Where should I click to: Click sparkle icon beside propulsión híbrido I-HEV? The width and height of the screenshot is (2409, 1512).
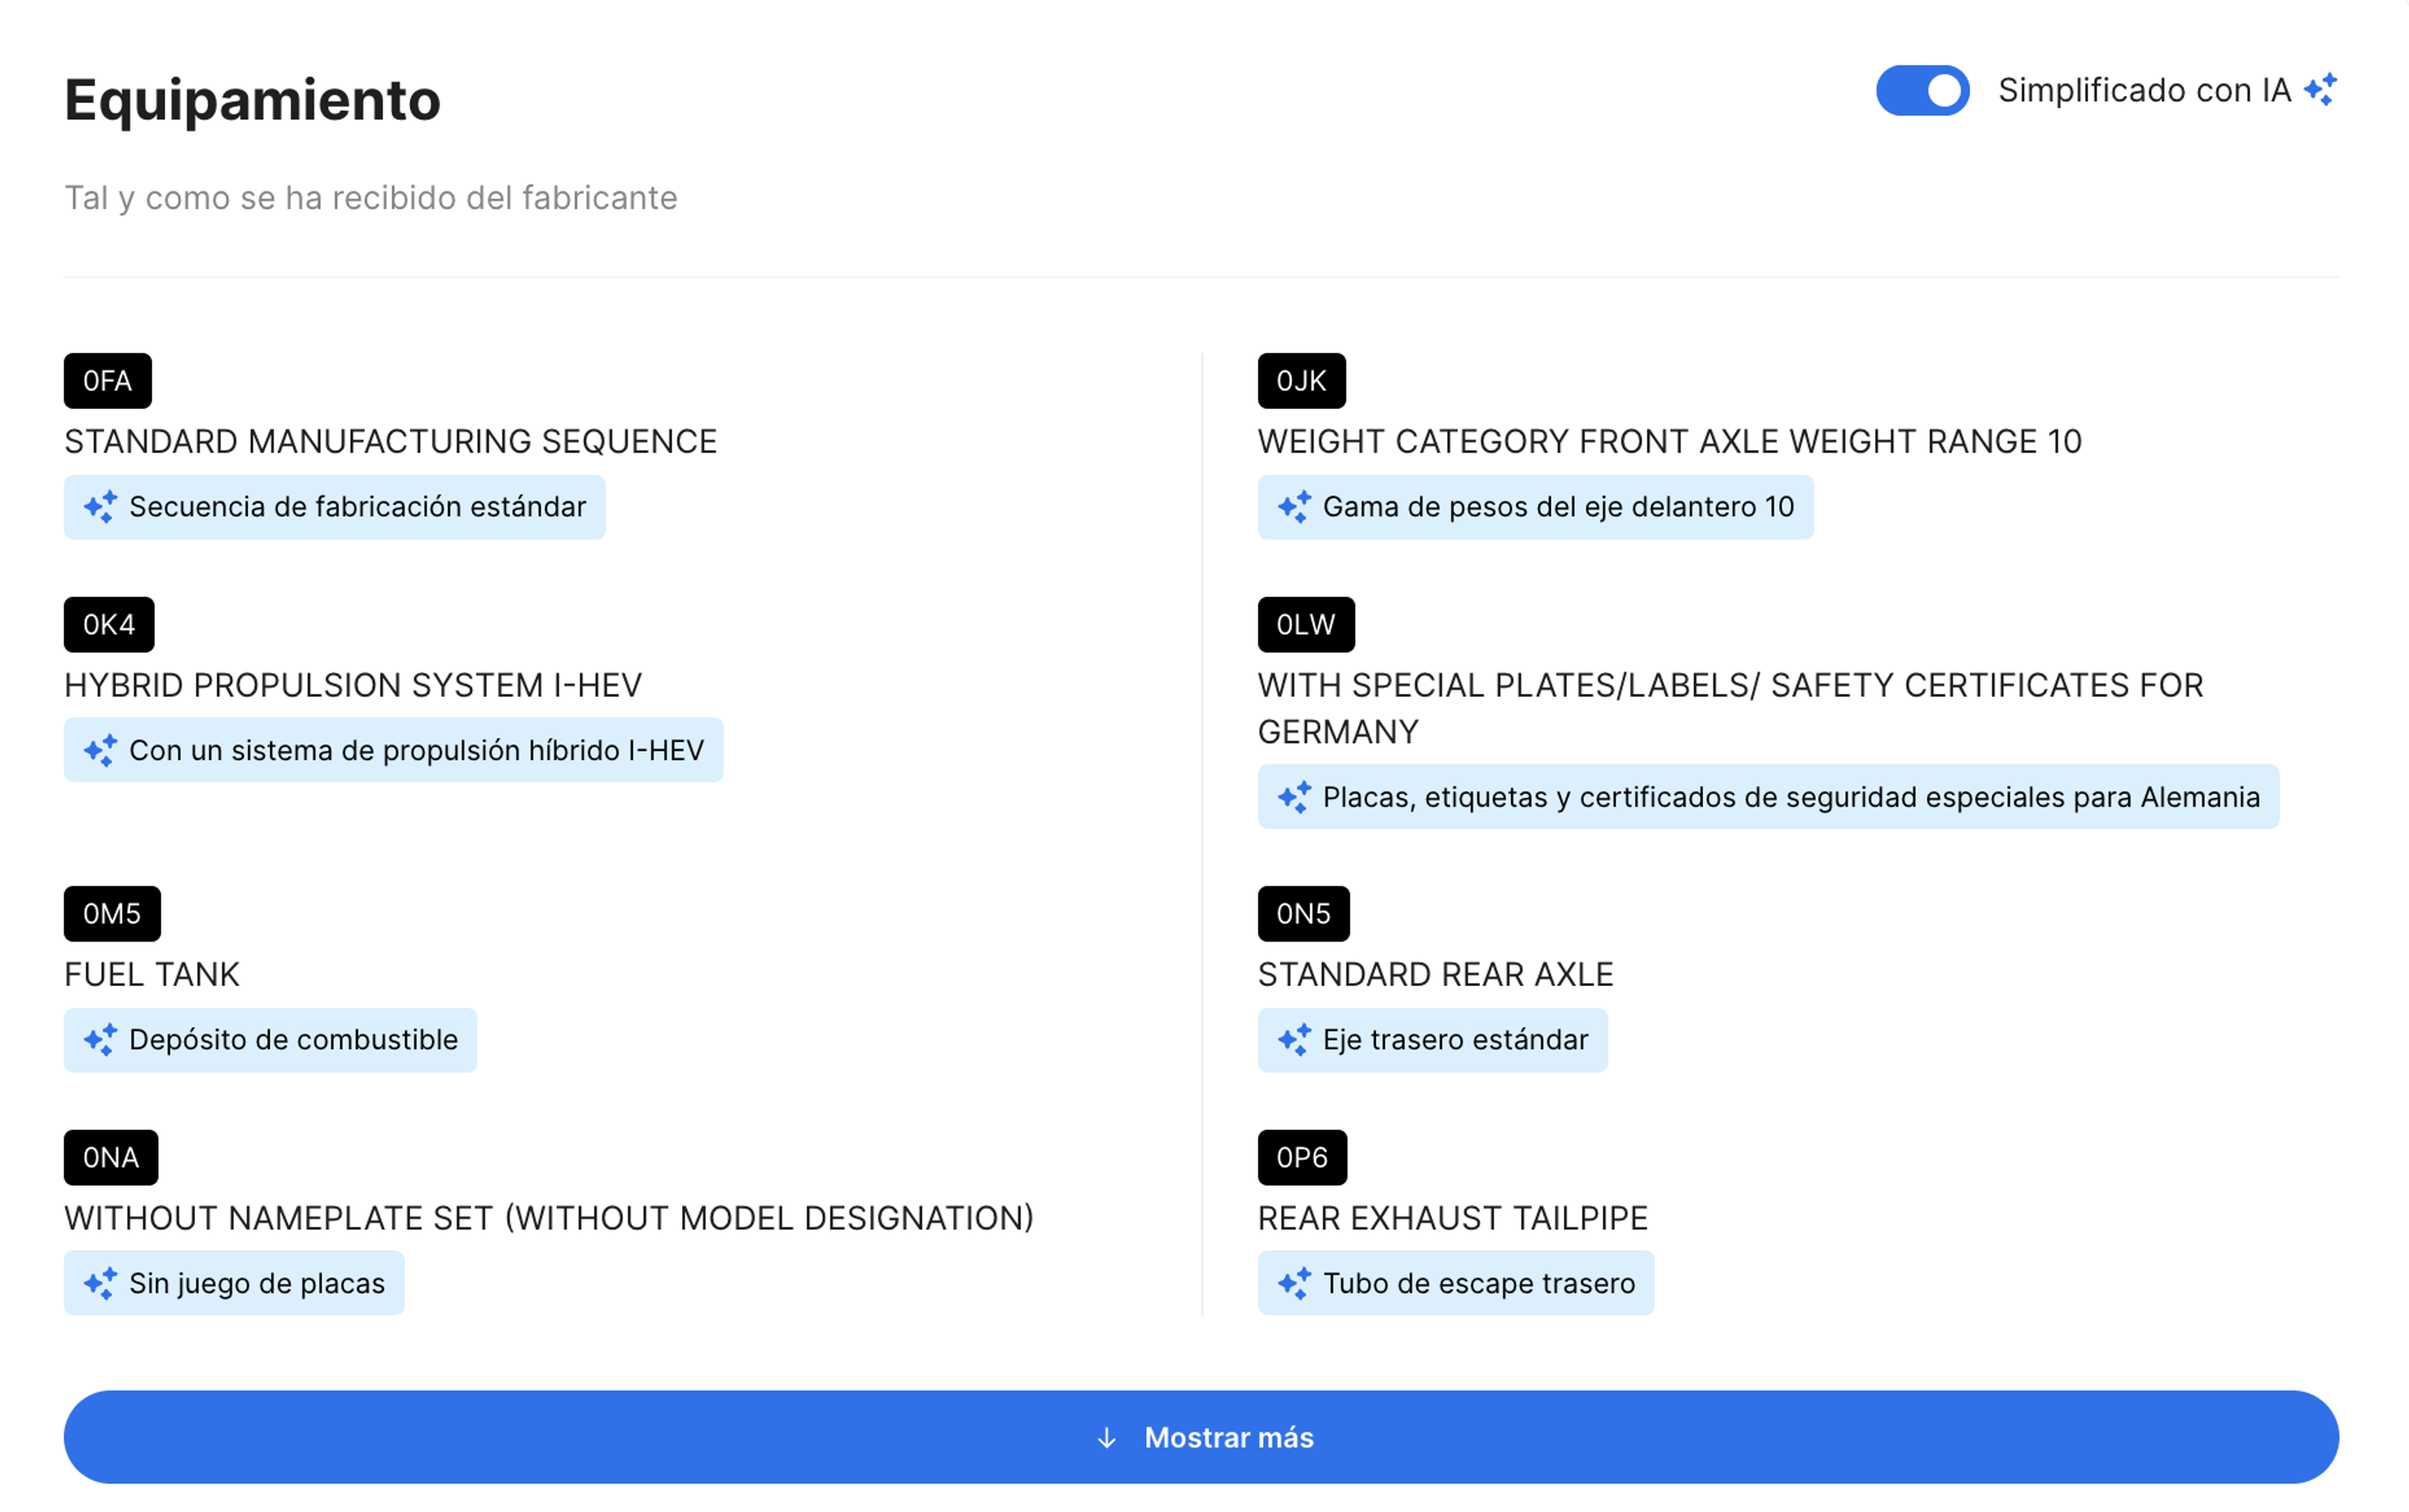click(100, 750)
